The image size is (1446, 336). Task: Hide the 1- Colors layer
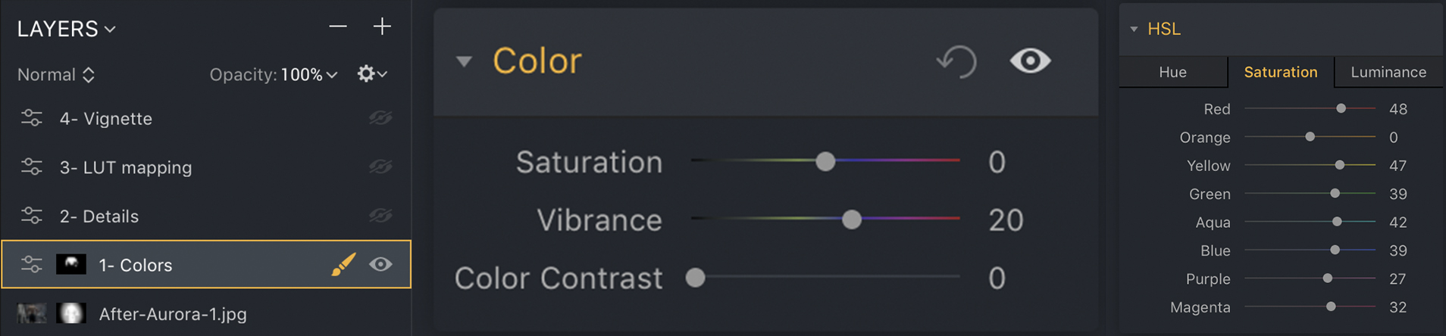pyautogui.click(x=380, y=264)
